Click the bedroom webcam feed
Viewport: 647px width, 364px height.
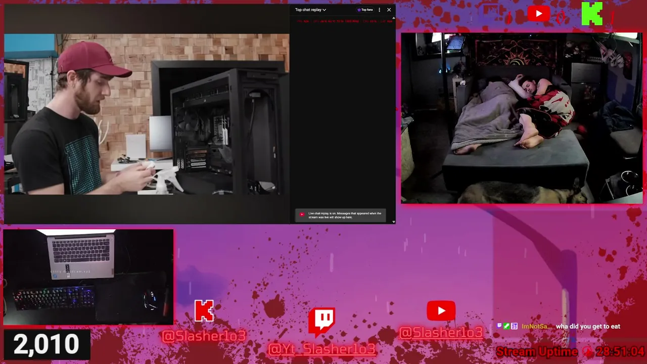click(x=522, y=118)
